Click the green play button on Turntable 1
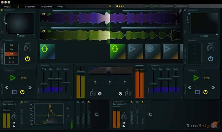The image size is (222, 132). click(x=13, y=78)
